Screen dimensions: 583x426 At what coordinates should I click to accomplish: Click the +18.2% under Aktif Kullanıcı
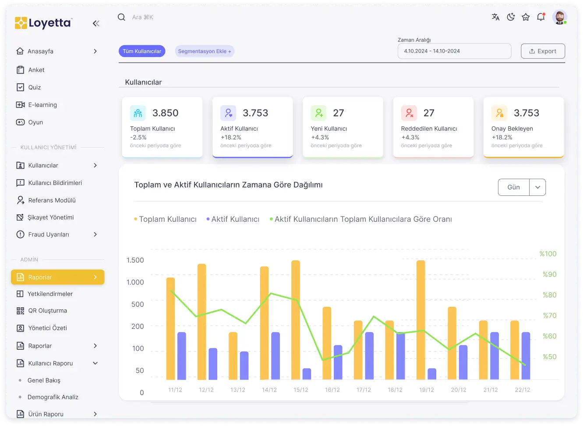(231, 137)
